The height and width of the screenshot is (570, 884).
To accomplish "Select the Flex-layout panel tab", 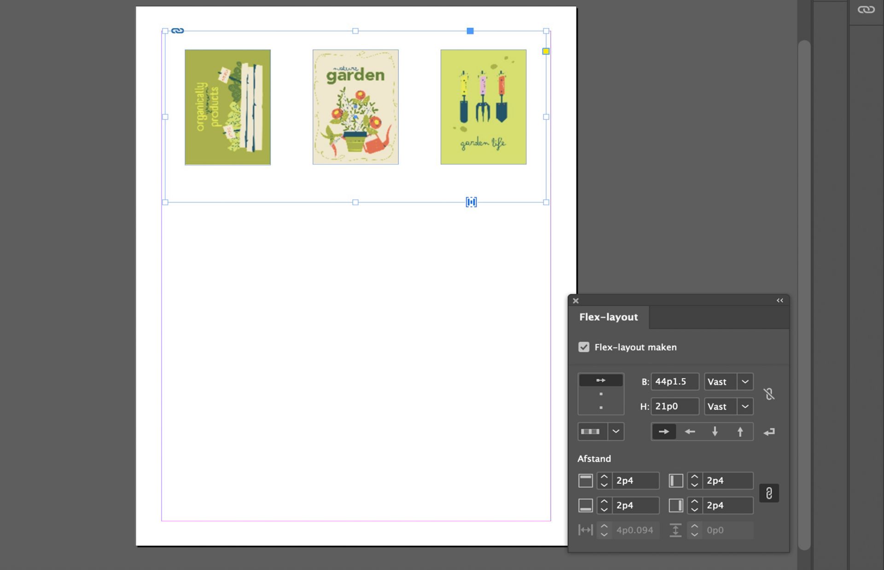I will [608, 317].
